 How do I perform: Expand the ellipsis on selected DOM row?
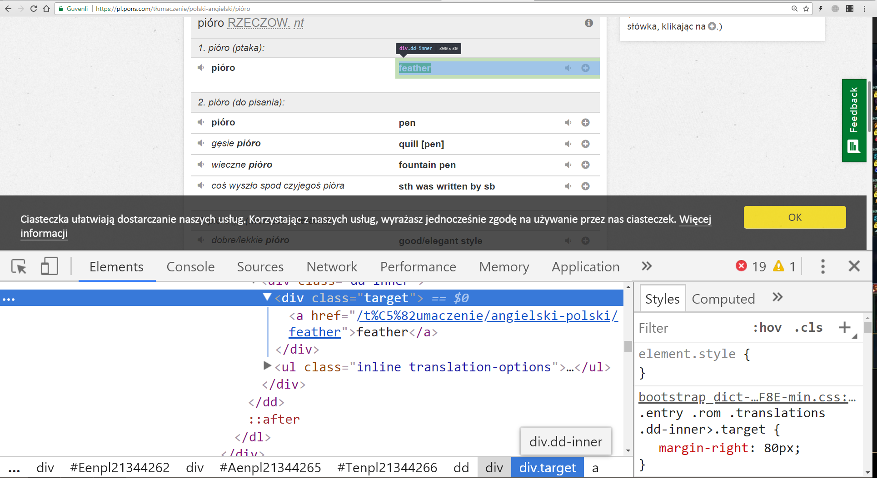coord(9,299)
